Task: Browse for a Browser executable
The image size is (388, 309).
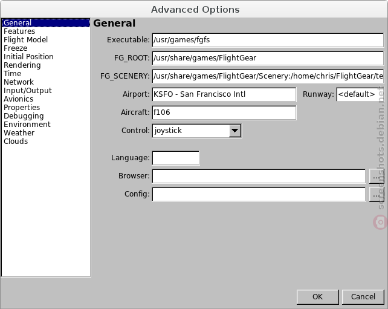Action: (377, 176)
